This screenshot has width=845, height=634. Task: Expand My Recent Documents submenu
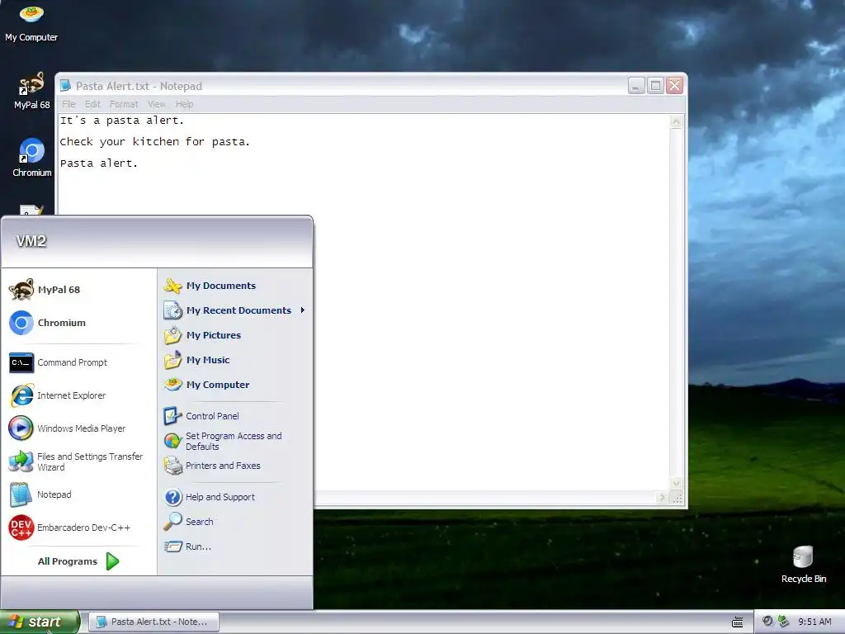[x=234, y=310]
